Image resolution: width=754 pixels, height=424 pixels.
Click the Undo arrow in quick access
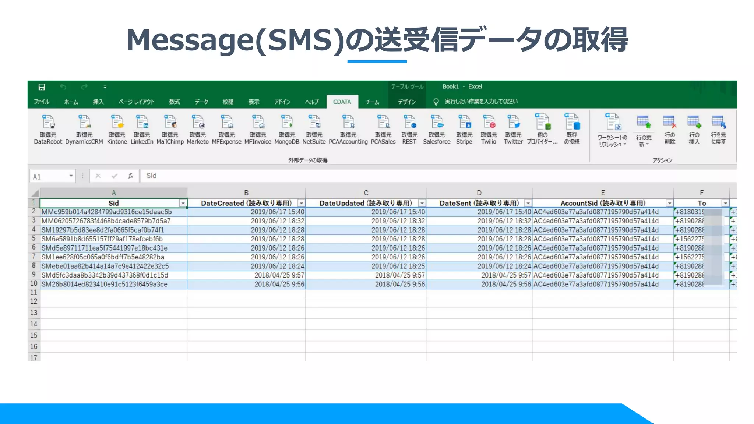pyautogui.click(x=63, y=87)
